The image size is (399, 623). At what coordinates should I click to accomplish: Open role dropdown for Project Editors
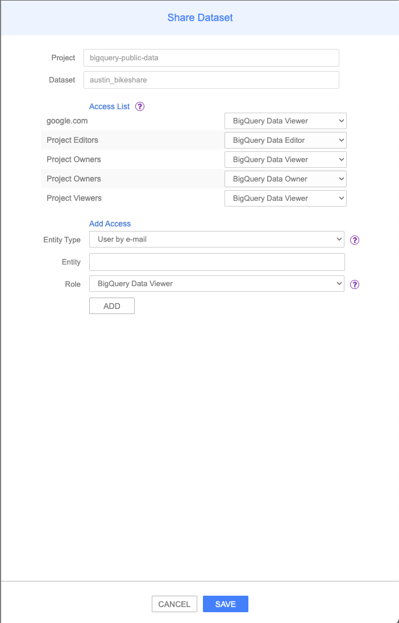[x=285, y=141]
